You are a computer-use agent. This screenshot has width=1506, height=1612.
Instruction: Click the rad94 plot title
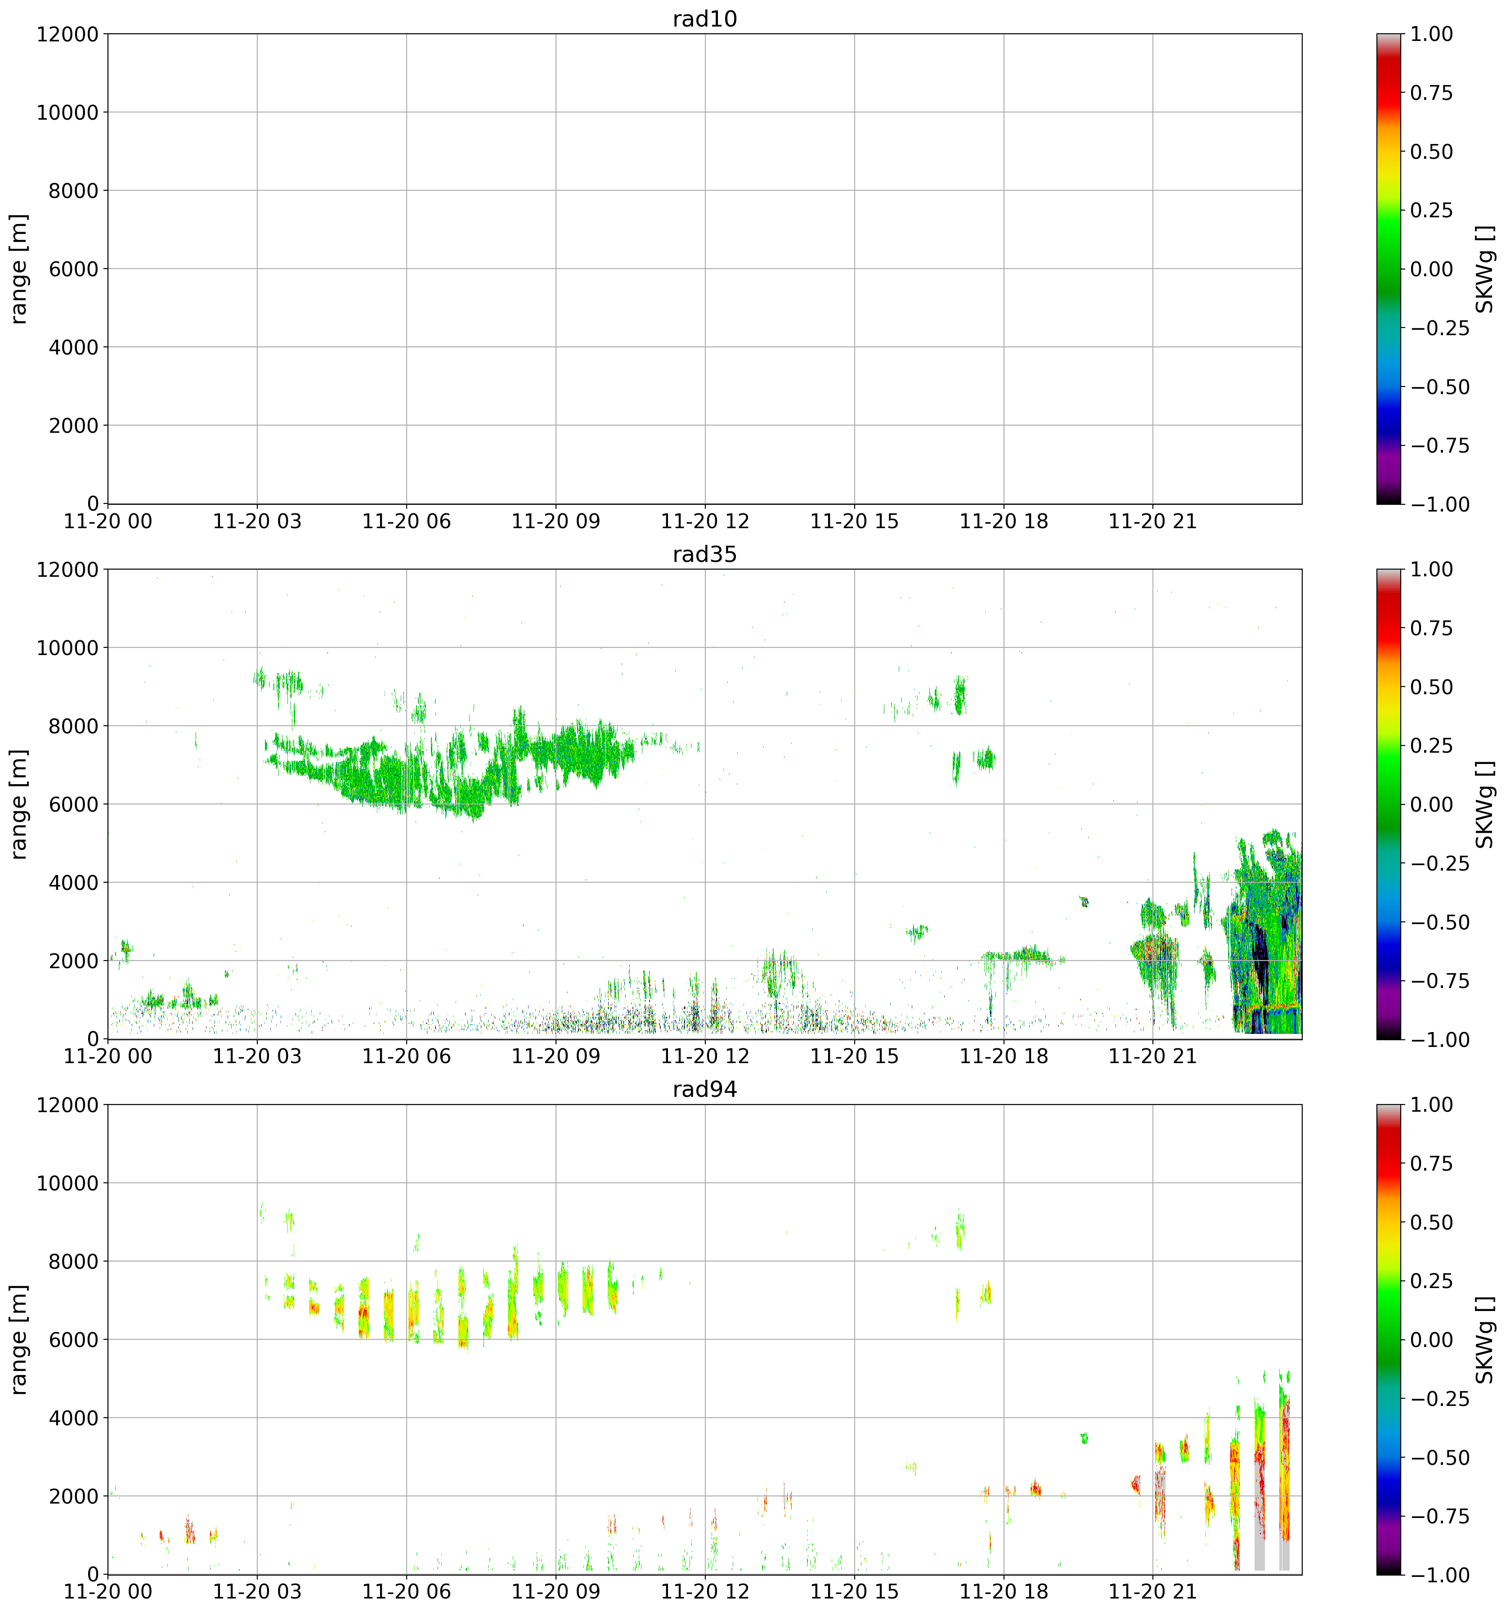(704, 1090)
